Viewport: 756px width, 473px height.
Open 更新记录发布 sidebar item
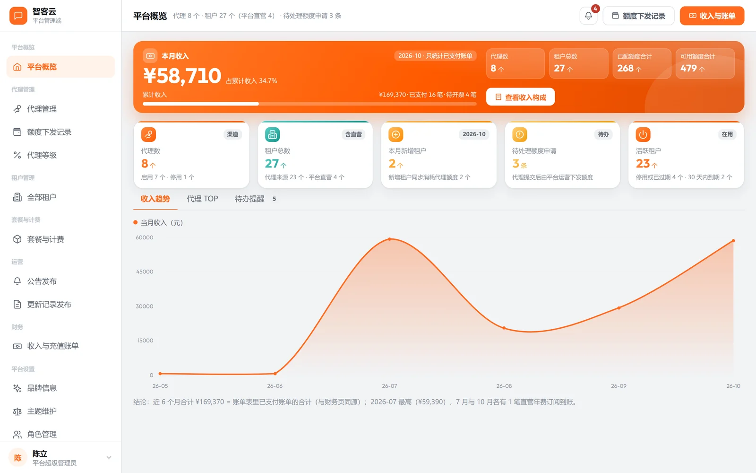pyautogui.click(x=60, y=305)
